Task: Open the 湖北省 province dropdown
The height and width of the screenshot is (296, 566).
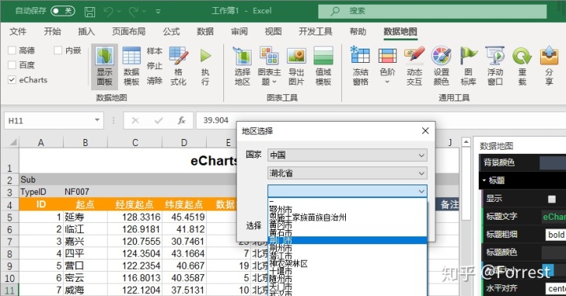Action: (x=347, y=174)
